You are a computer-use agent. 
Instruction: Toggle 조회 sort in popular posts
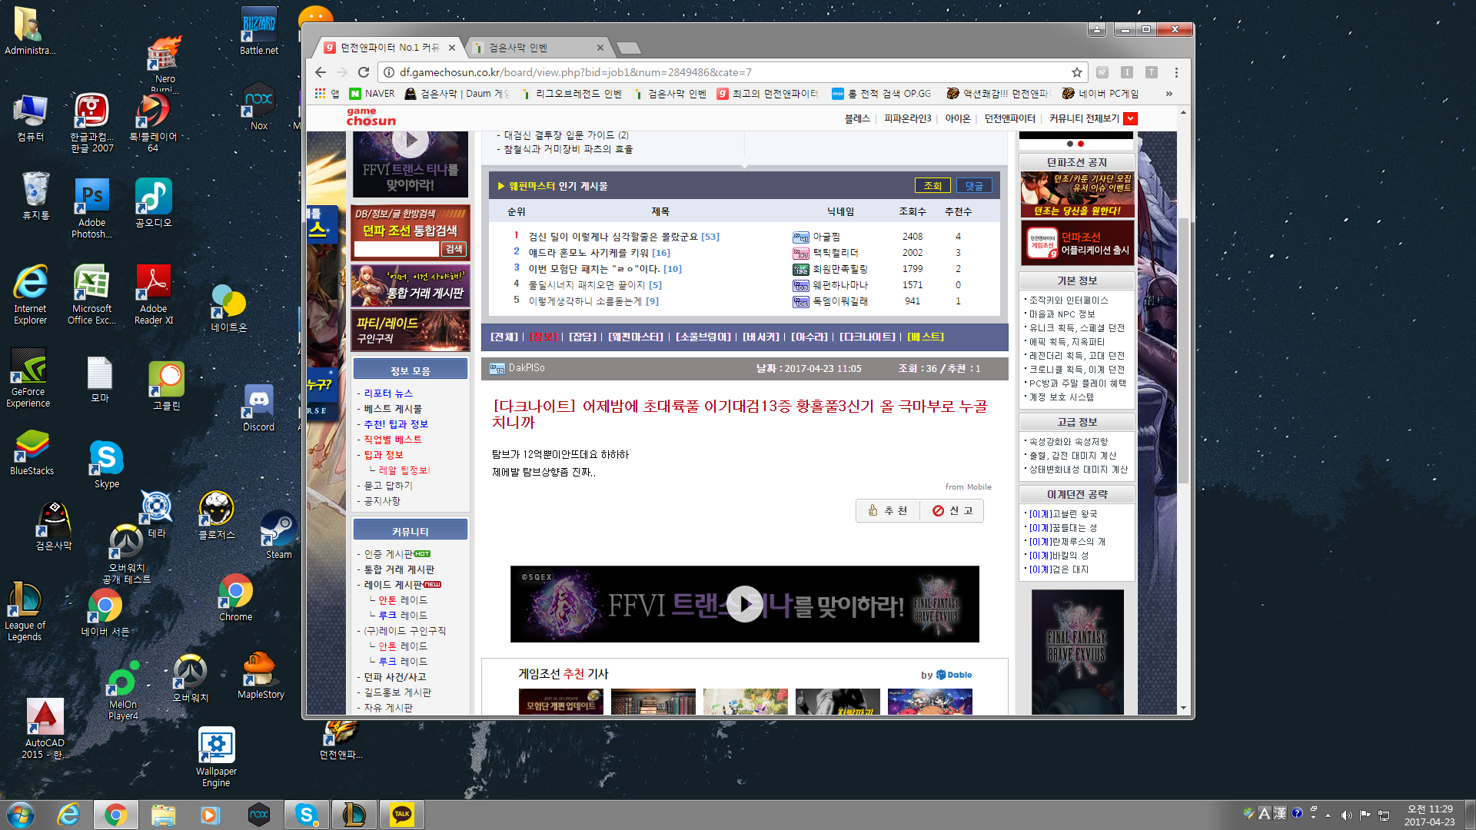pos(932,186)
